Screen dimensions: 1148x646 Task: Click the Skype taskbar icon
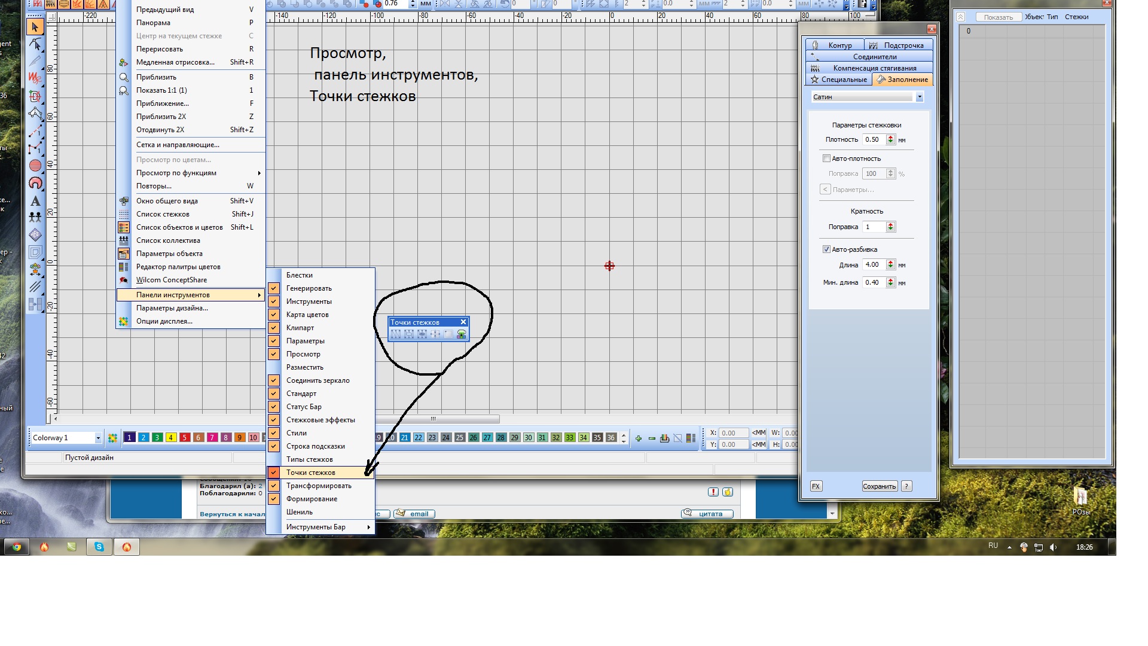pos(99,547)
